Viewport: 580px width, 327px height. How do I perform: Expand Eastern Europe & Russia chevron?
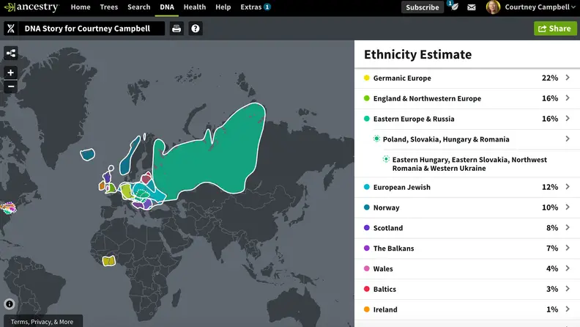pos(568,119)
